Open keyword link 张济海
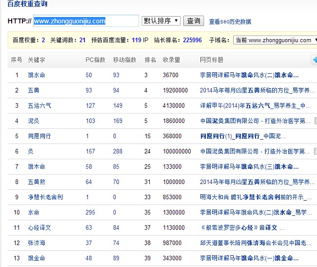Image resolution: width=317 pixels, height=267 pixels. (x=37, y=243)
